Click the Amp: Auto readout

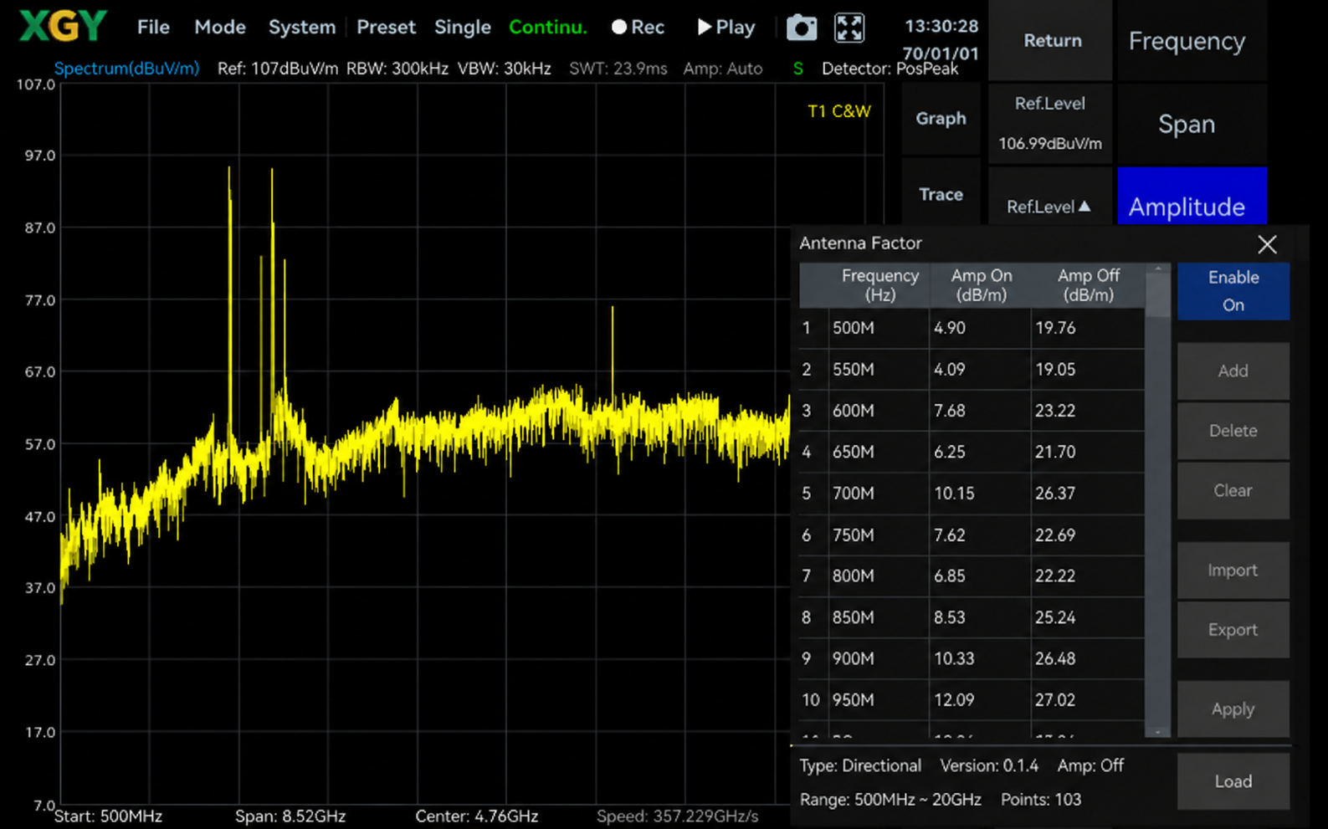pos(722,69)
